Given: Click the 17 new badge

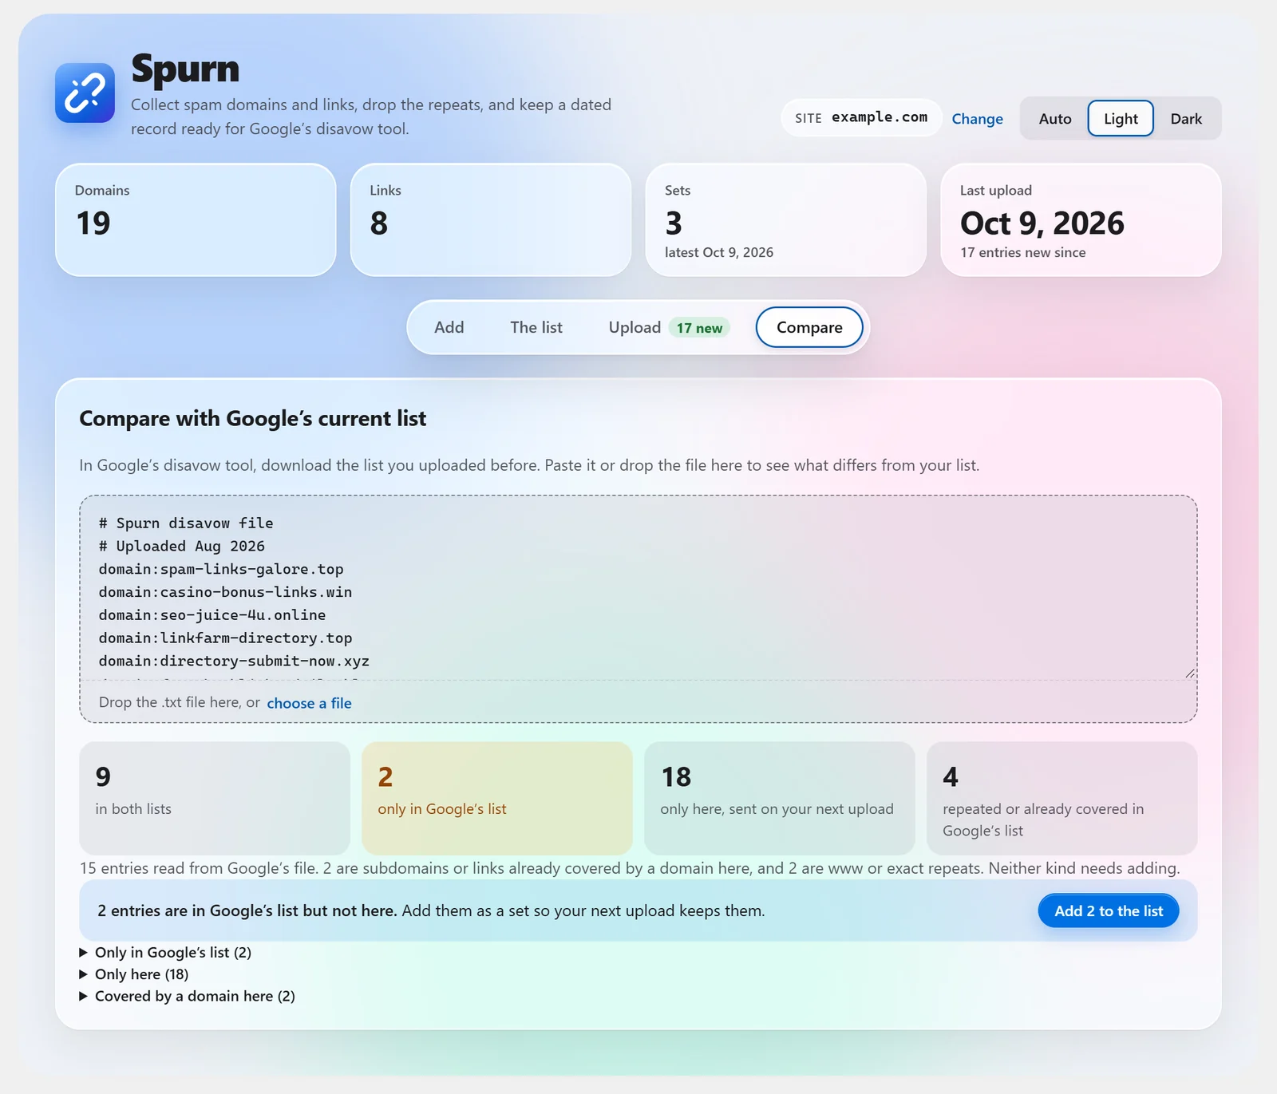Looking at the screenshot, I should tap(699, 328).
